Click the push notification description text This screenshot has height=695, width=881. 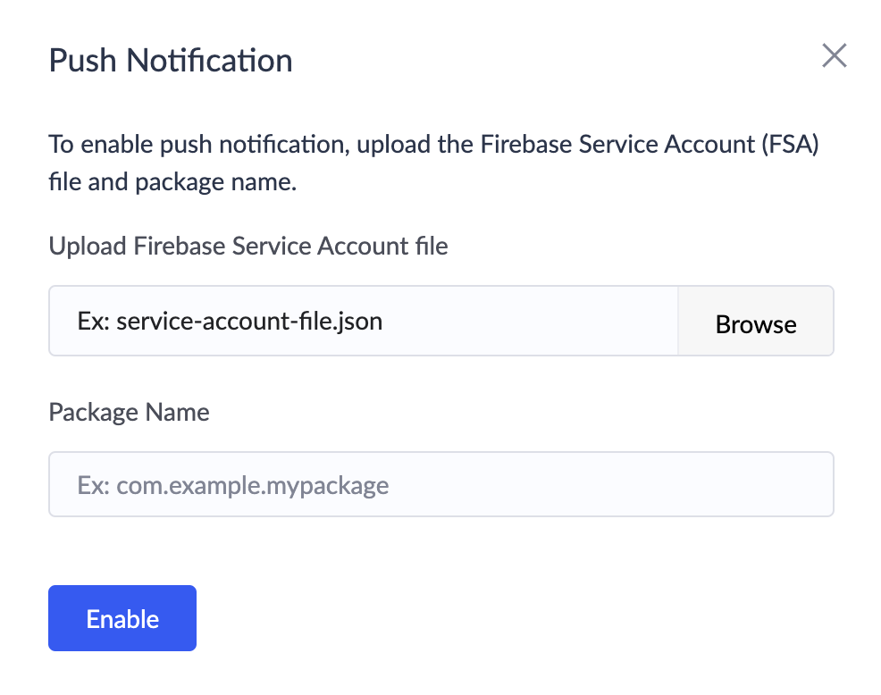click(433, 163)
